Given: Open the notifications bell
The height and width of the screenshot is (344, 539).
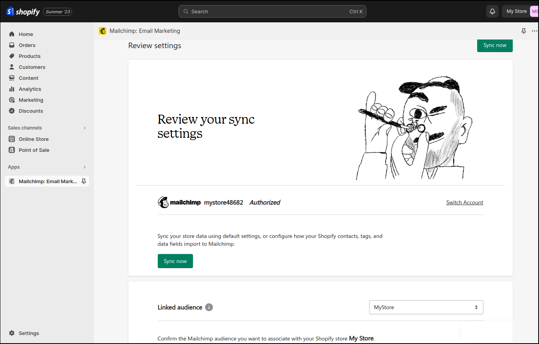Looking at the screenshot, I should (x=492, y=11).
